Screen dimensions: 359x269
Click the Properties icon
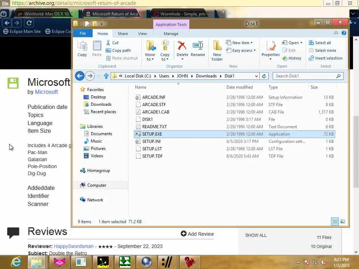coord(270,48)
